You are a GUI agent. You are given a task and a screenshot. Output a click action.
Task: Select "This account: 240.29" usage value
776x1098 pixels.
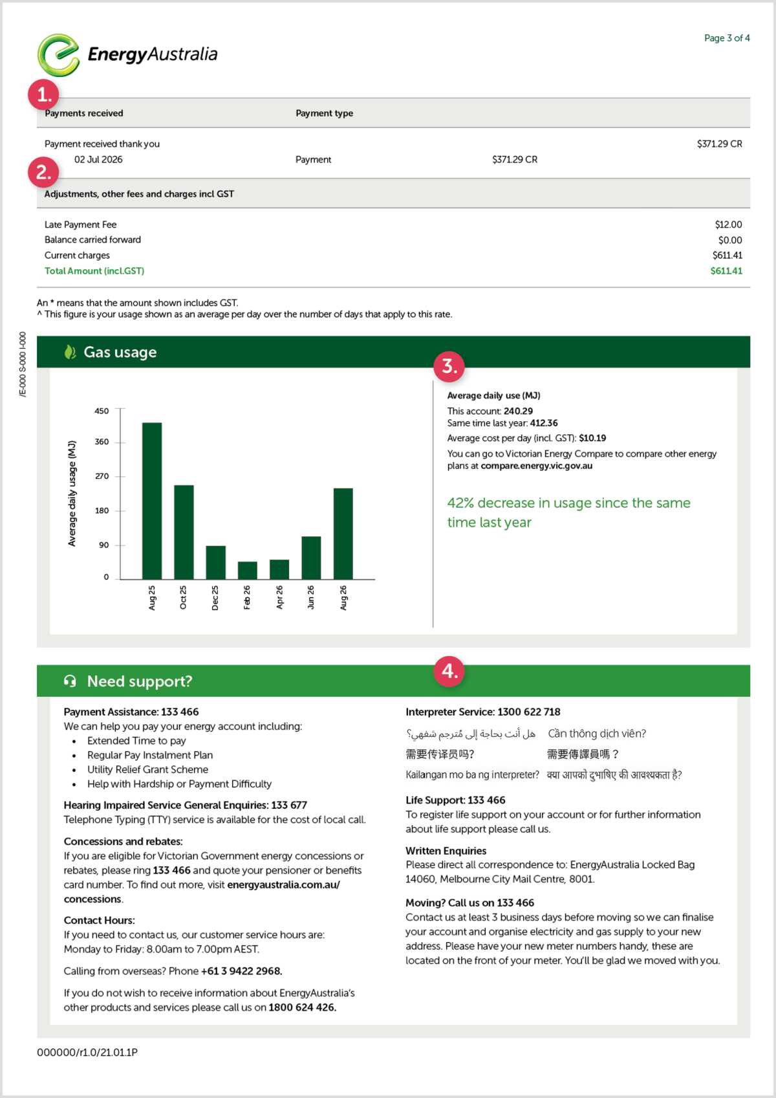490,411
